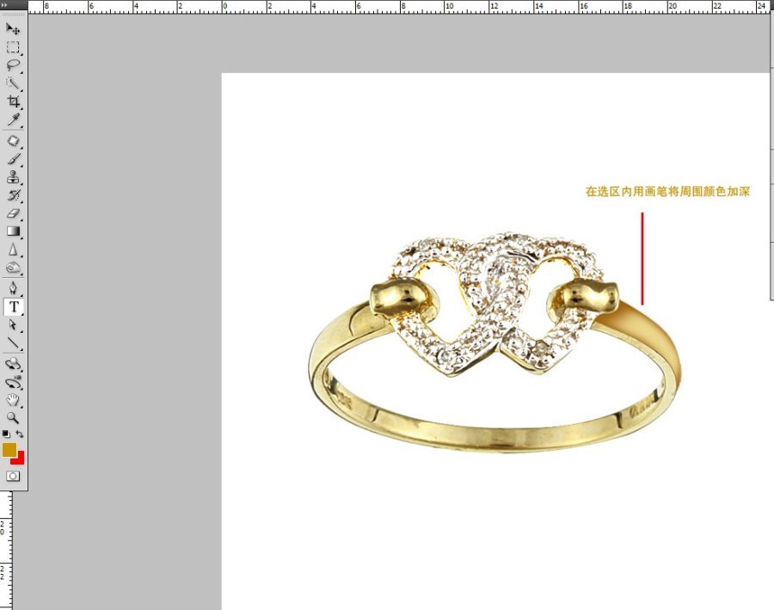
Task: Select the Brush tool
Action: [x=13, y=159]
